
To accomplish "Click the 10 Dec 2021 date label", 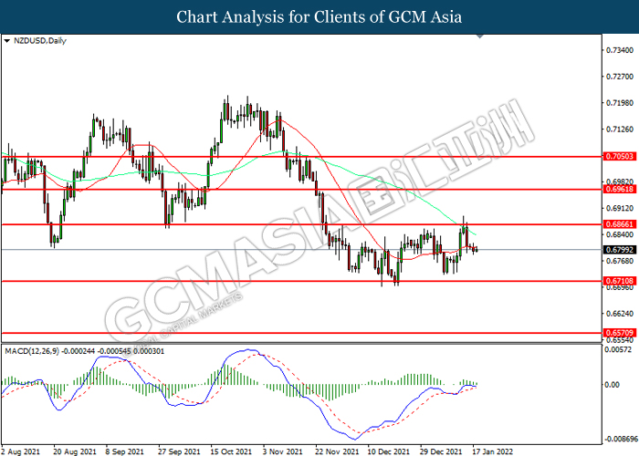I will (x=388, y=451).
